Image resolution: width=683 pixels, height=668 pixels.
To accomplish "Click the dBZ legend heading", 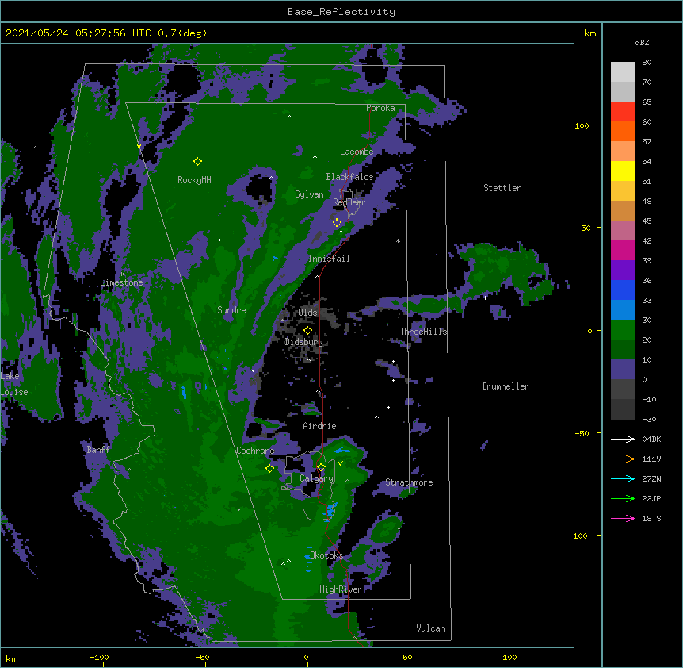I will point(642,43).
